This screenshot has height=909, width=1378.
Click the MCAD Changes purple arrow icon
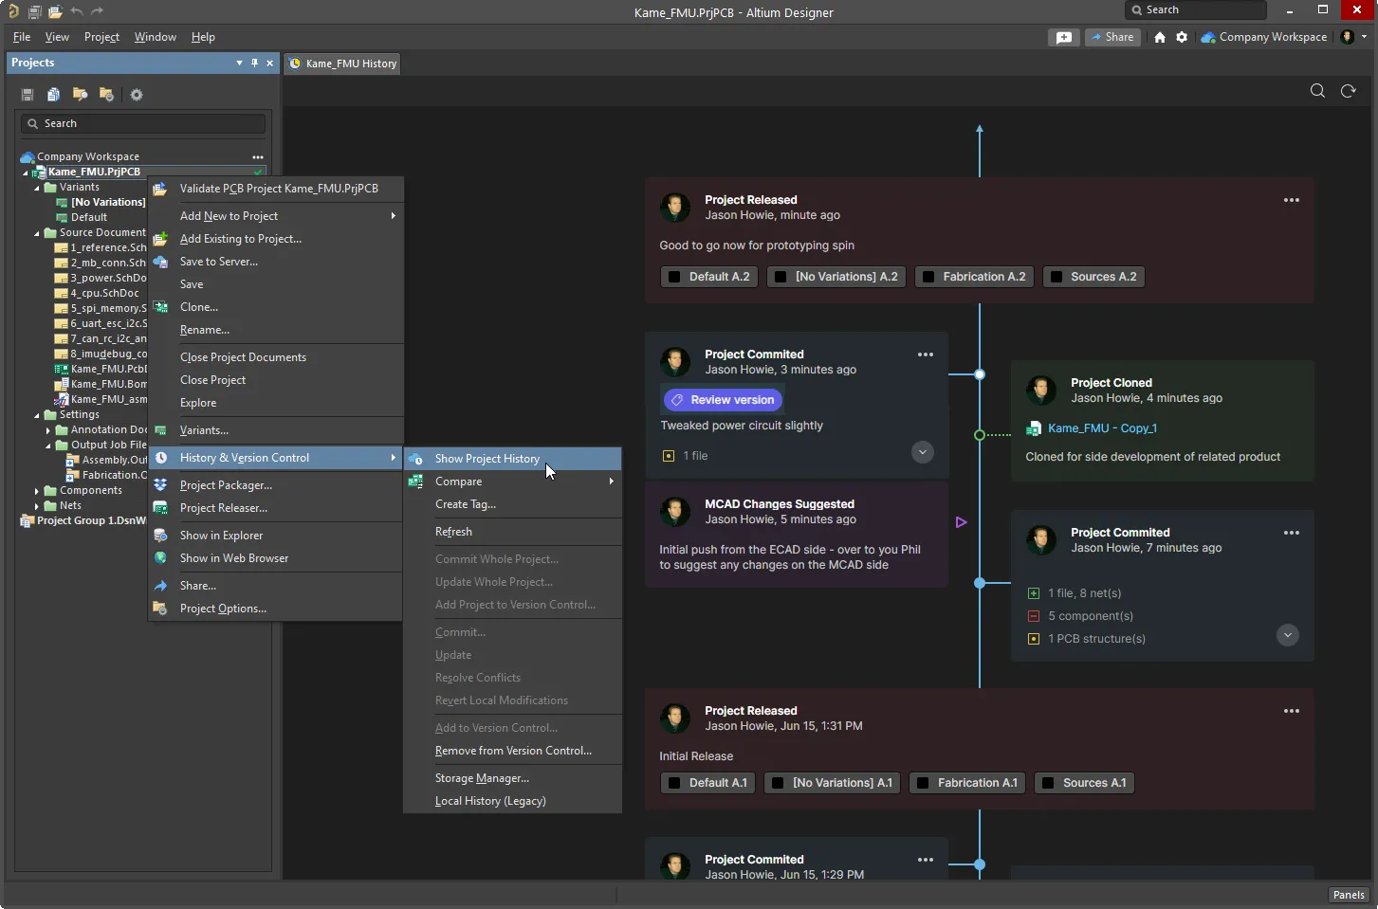[x=962, y=522]
